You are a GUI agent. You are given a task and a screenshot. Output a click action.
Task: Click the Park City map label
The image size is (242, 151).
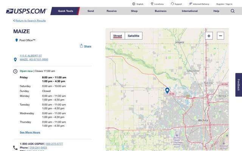click(208, 83)
